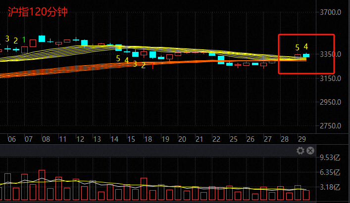Click date 14 on time axis
This screenshot has width=350, height=203.
[114, 139]
